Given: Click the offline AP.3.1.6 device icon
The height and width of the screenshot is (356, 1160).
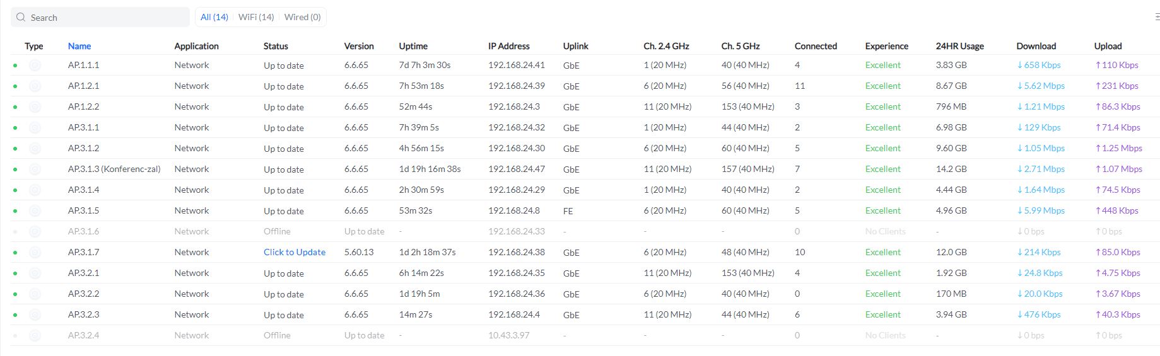Looking at the screenshot, I should (35, 232).
